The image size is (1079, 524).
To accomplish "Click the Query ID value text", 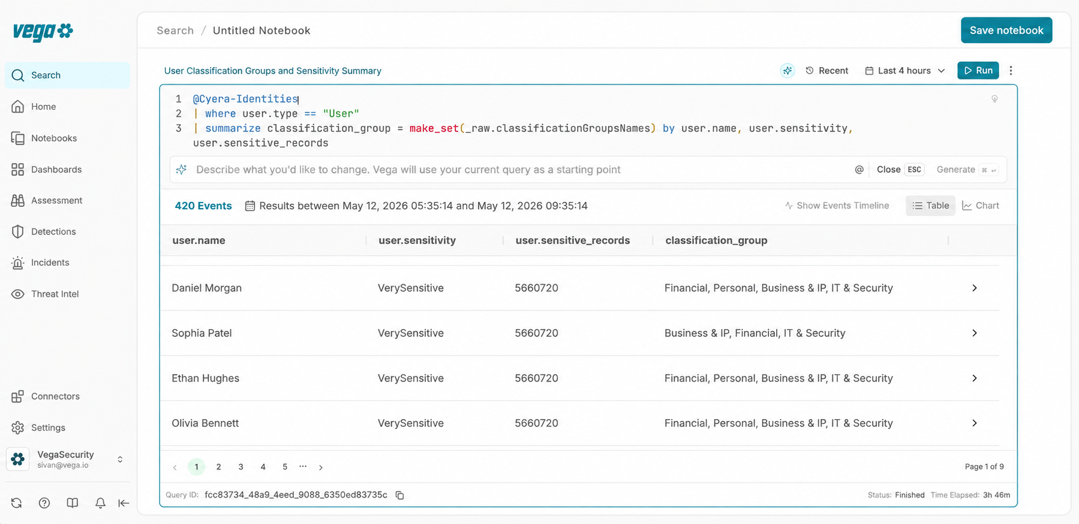I will point(296,495).
